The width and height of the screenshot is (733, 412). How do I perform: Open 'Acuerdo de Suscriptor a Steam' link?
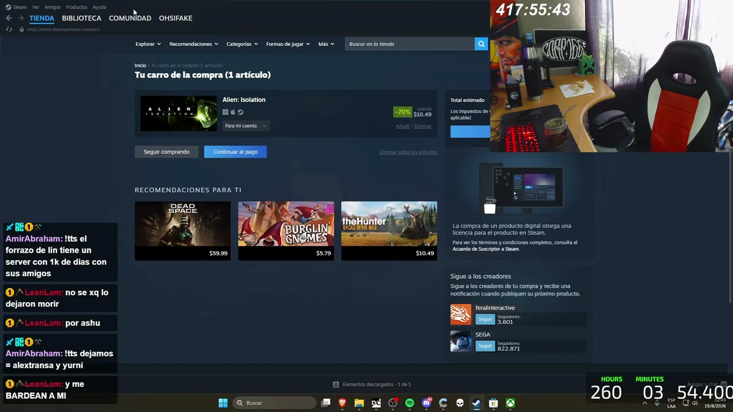[486, 249]
